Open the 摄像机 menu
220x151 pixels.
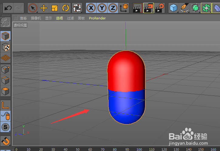click(x=36, y=18)
